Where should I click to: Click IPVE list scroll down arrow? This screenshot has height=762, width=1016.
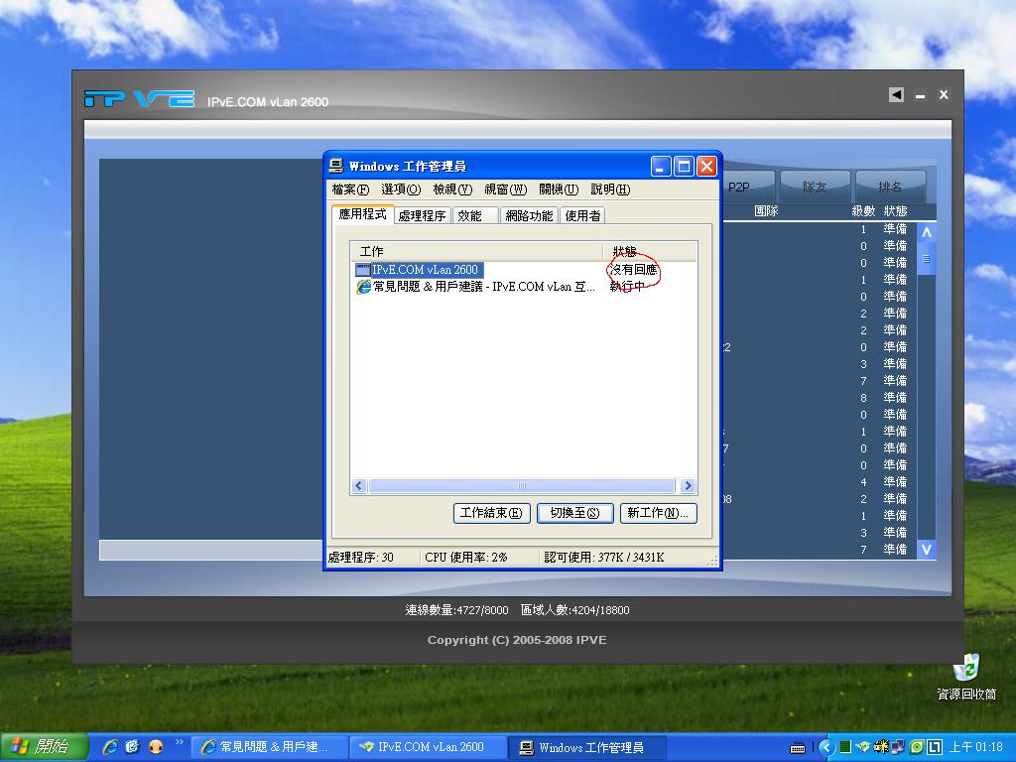coord(927,550)
